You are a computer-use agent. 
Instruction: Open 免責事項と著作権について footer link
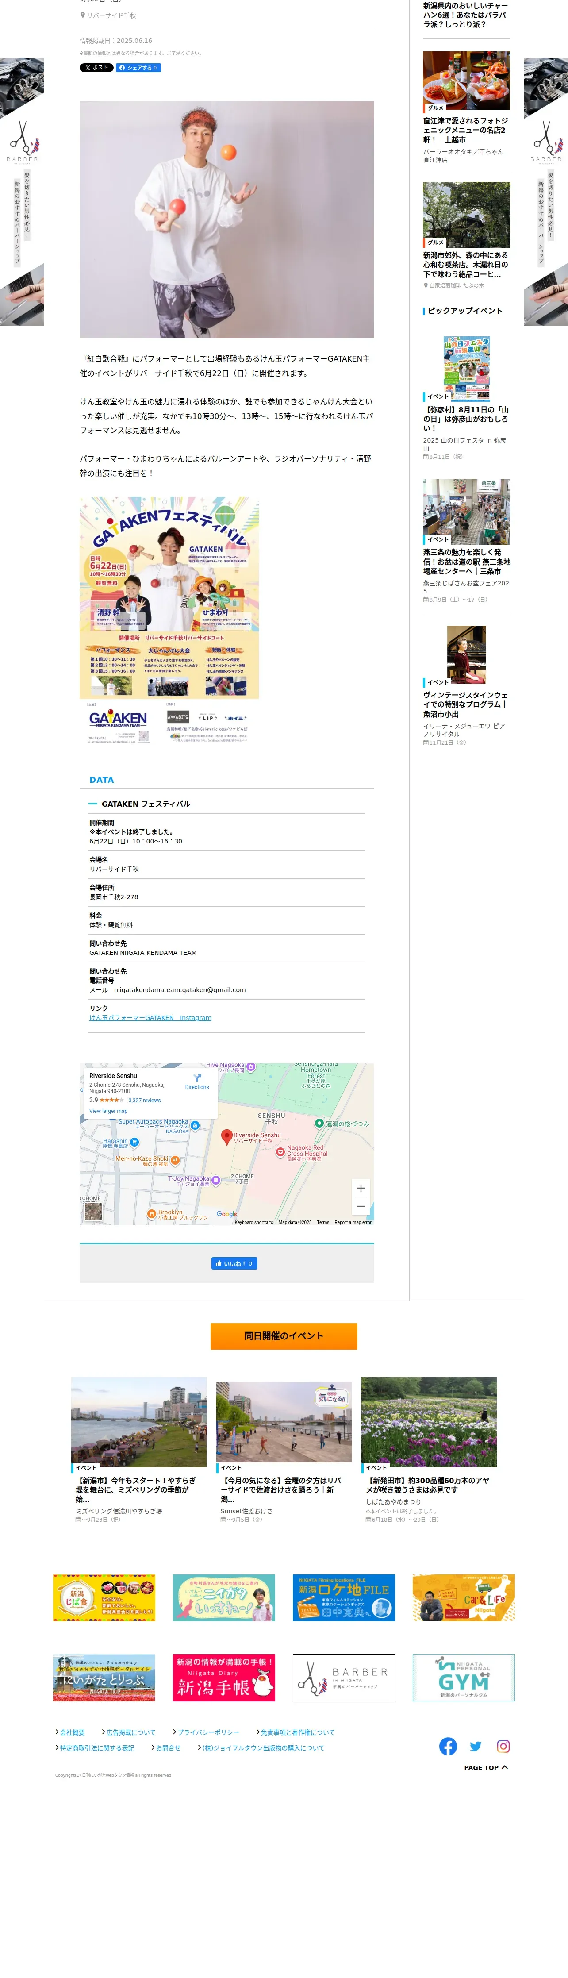[297, 1732]
